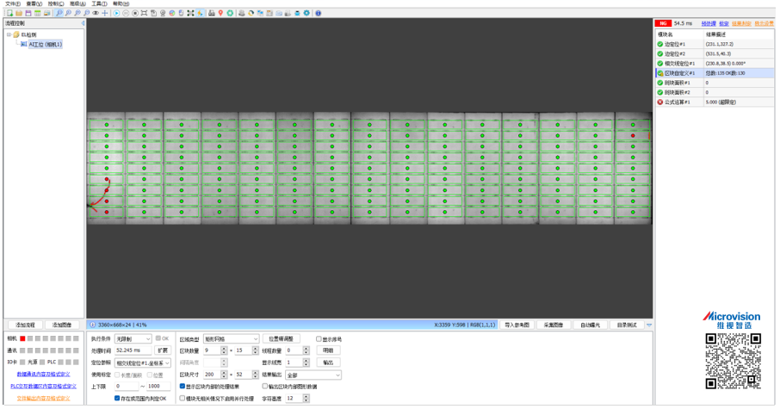Toggle 存在或范围内判定OK checkbox

(117, 398)
